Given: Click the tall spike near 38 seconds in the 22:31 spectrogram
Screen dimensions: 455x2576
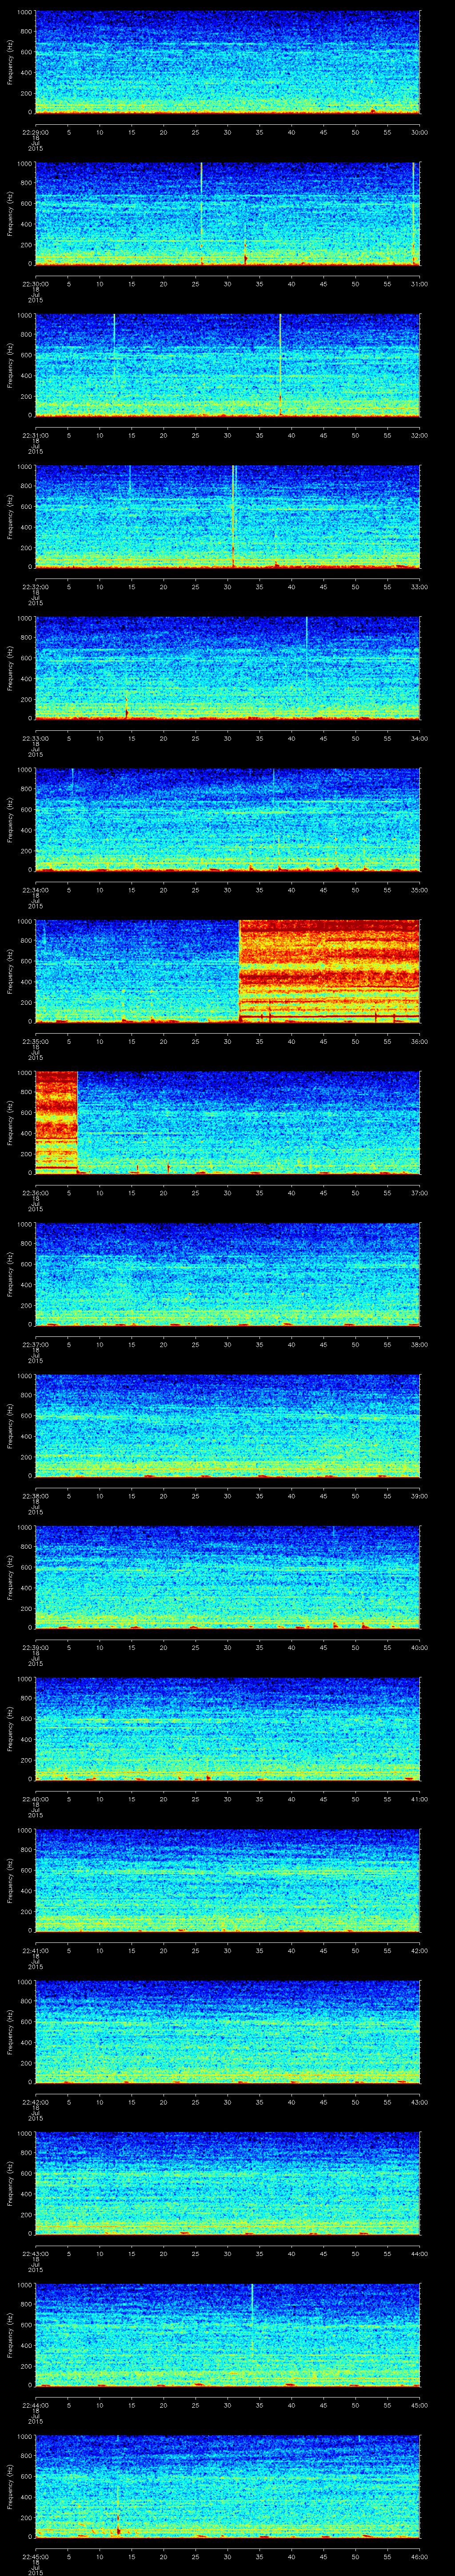Looking at the screenshot, I should (x=280, y=364).
